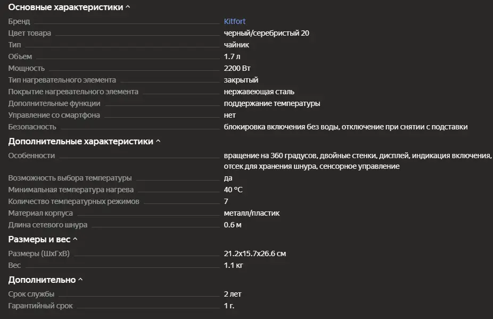Select the 40 °C minimum temperature value

coord(233,190)
